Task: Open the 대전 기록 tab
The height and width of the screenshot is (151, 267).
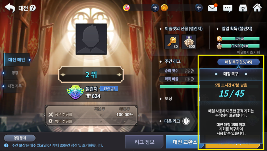Action: coord(15,86)
